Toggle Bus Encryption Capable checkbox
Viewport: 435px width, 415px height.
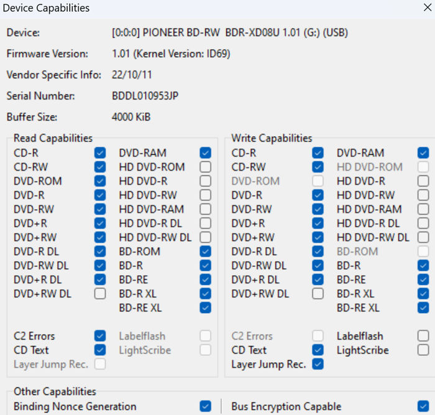[x=423, y=406]
